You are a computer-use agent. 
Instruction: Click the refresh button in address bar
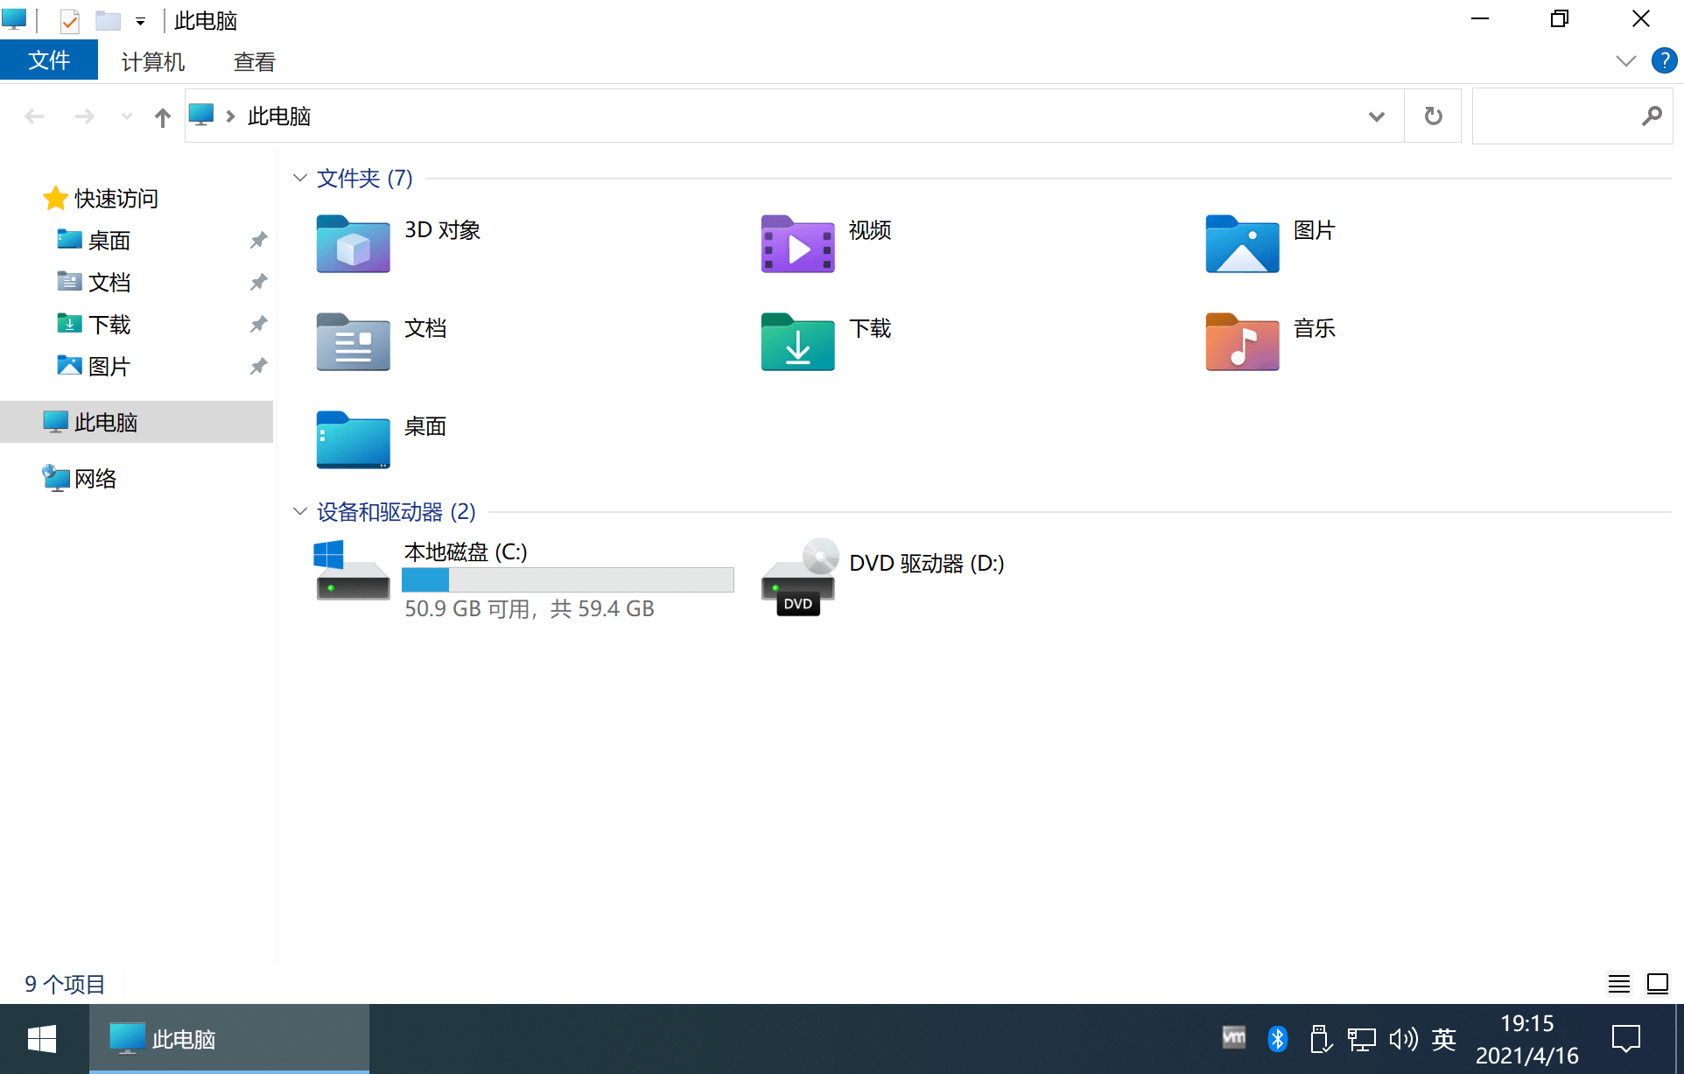tap(1433, 116)
